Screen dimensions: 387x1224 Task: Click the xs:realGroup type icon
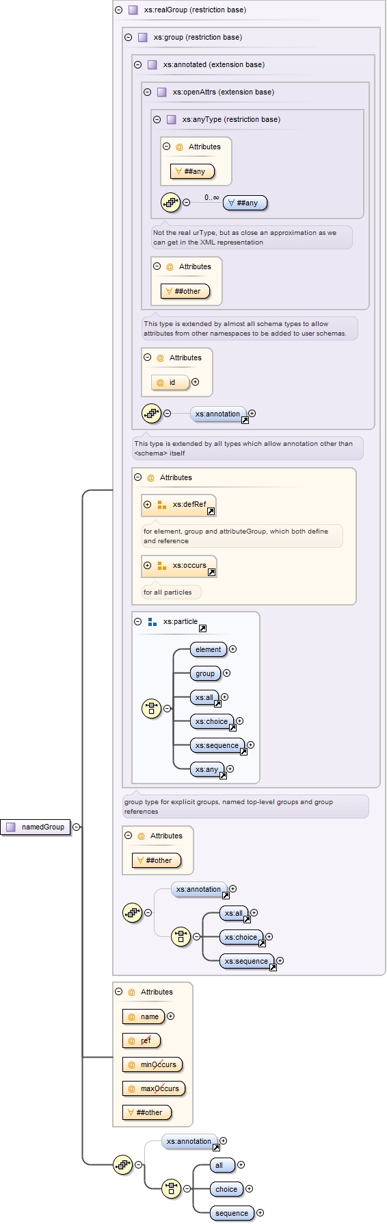tap(133, 10)
